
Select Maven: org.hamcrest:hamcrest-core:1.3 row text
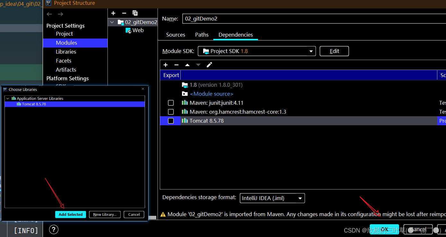point(238,112)
